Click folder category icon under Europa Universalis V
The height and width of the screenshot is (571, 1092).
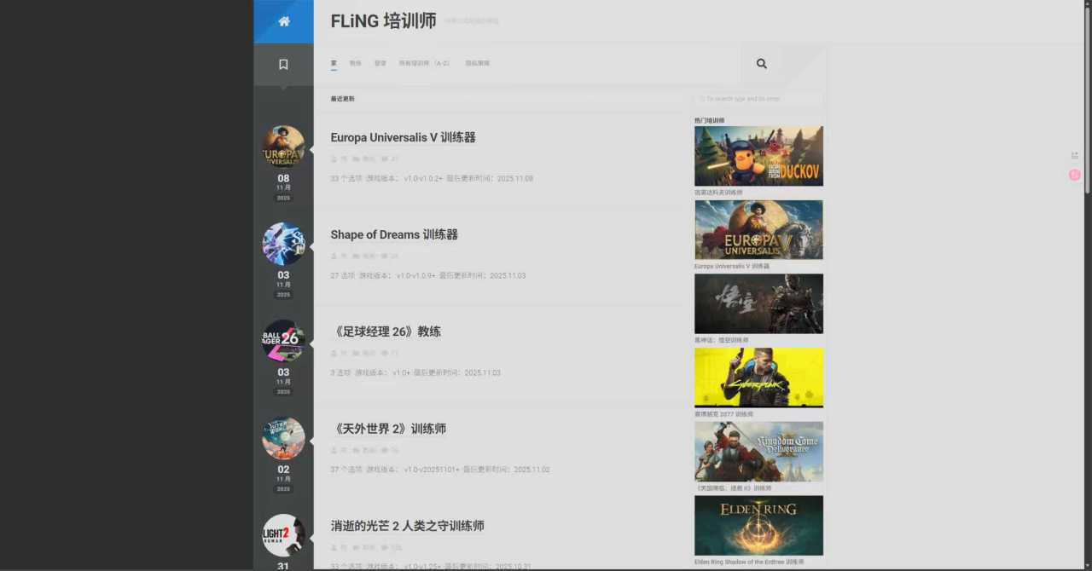click(x=356, y=159)
